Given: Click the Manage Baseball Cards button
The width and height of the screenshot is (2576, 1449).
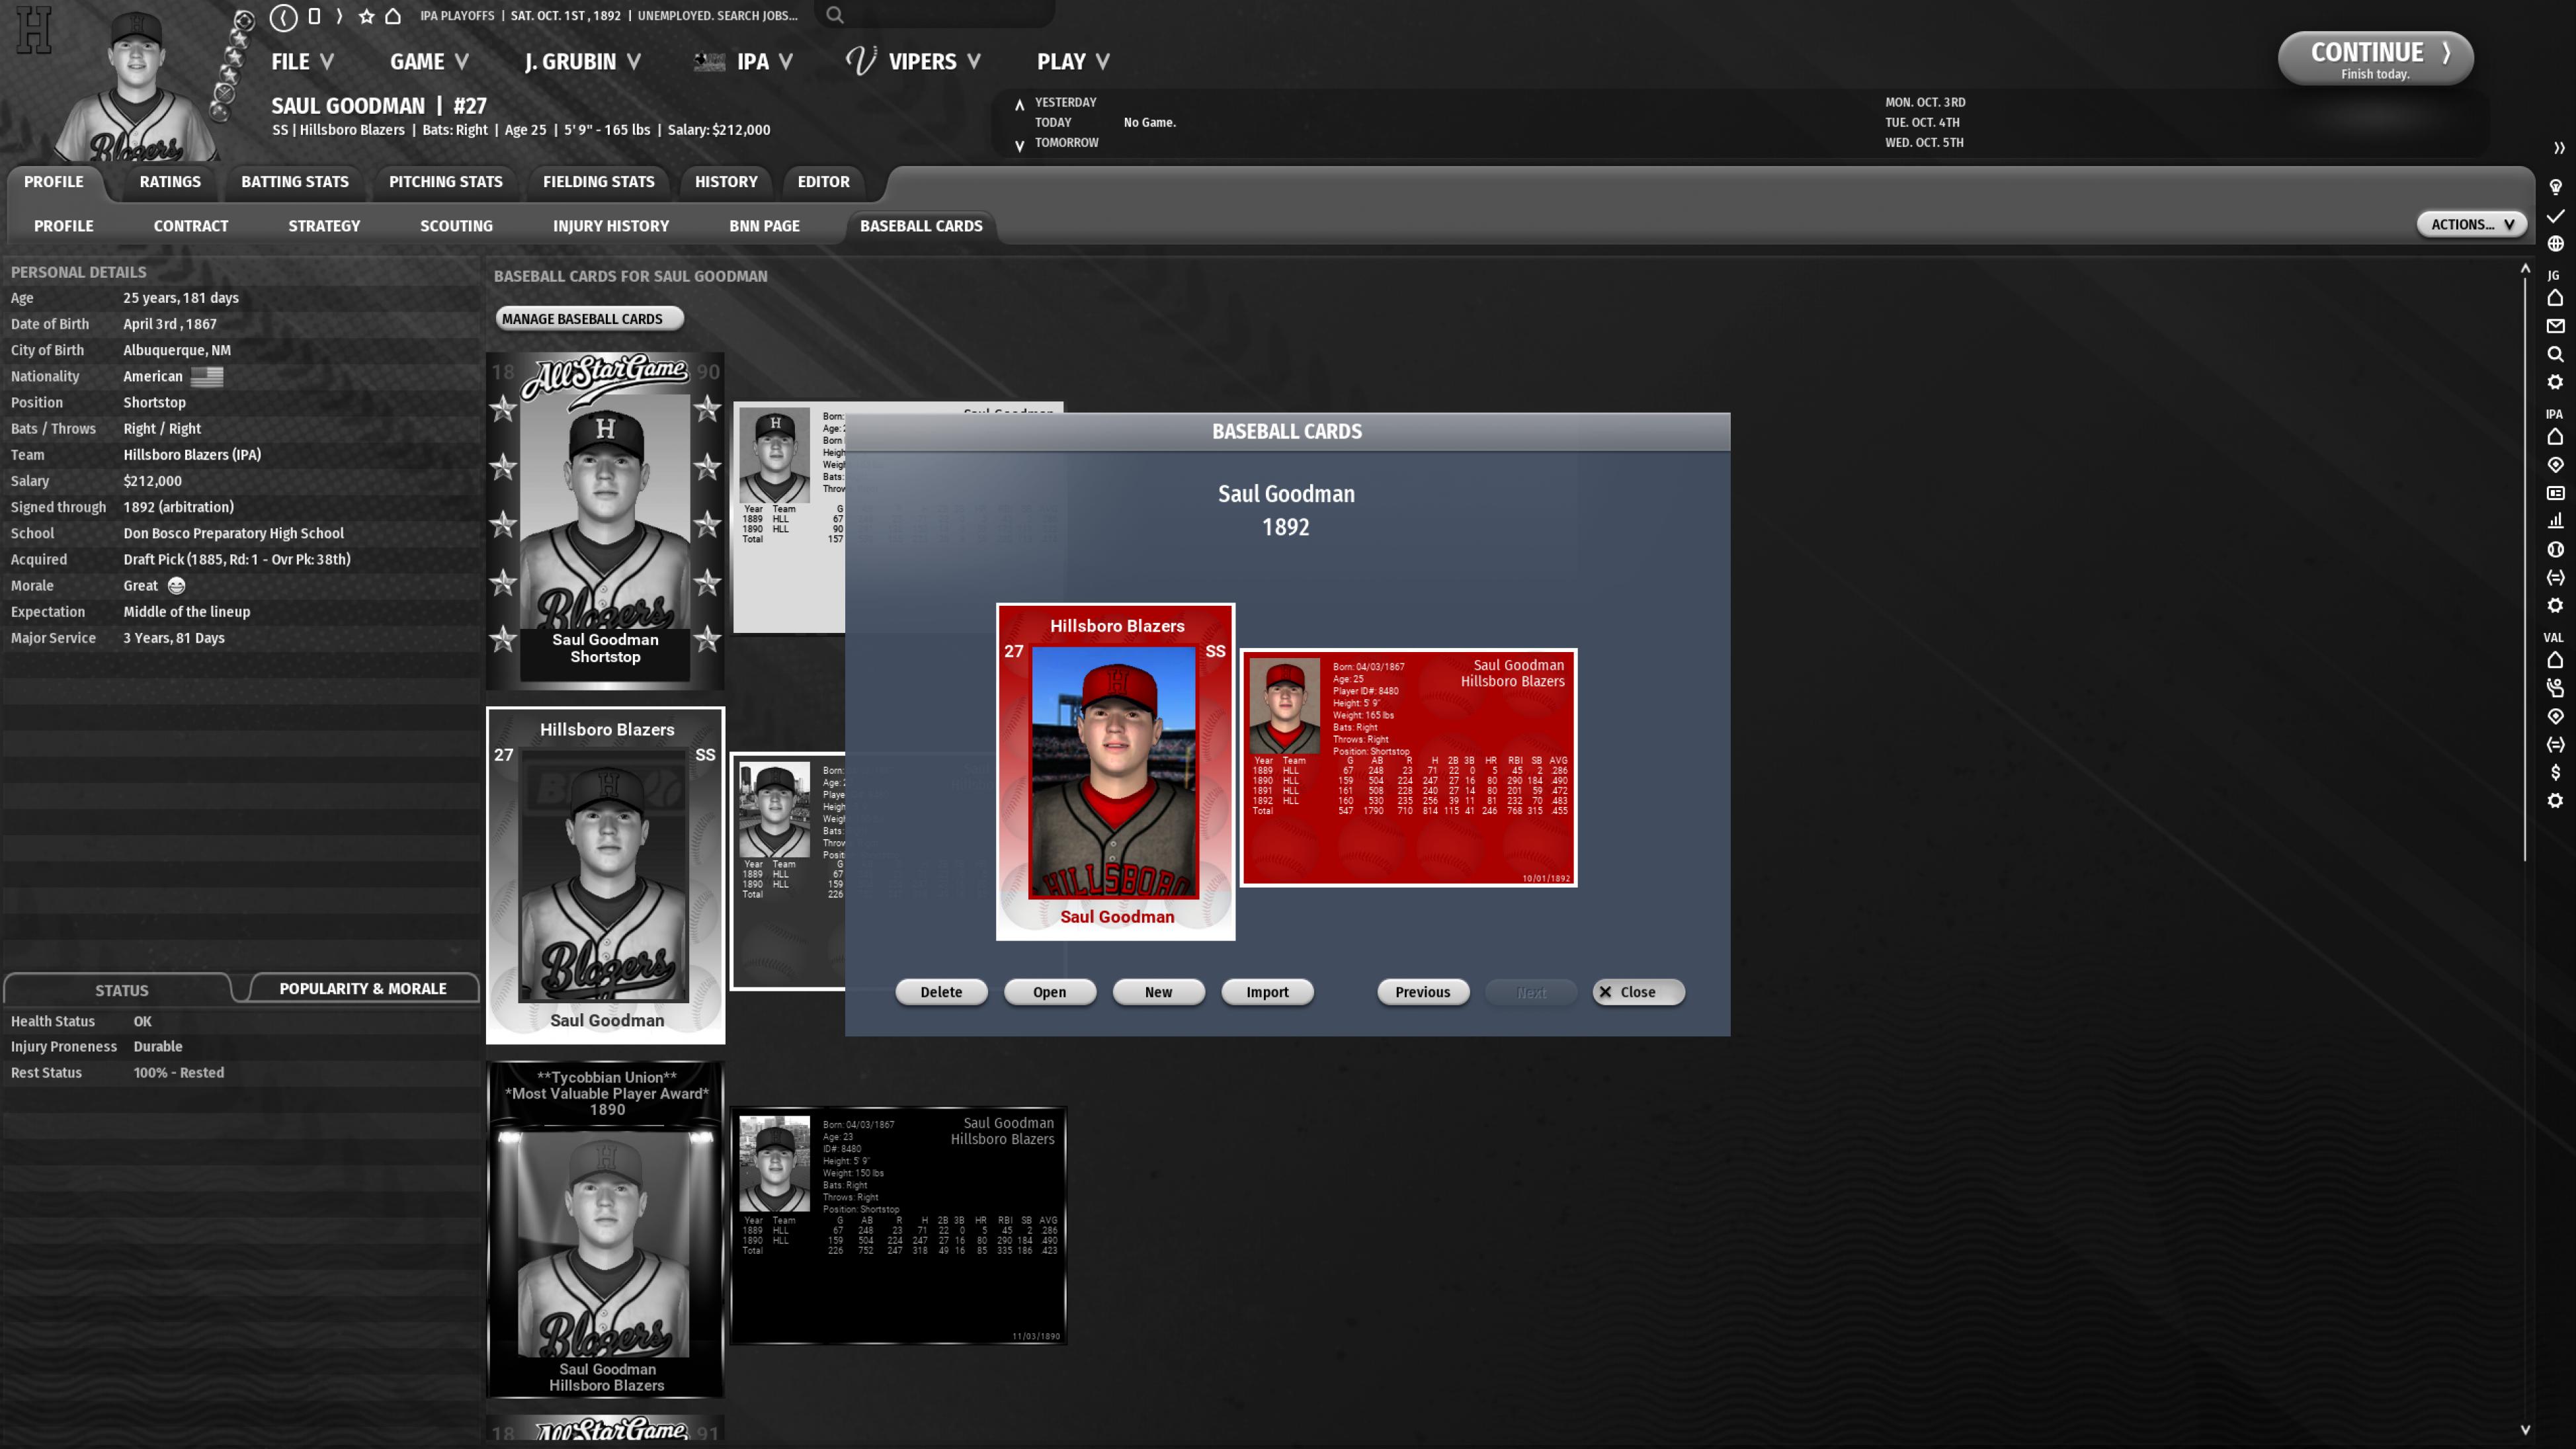Looking at the screenshot, I should point(589,319).
